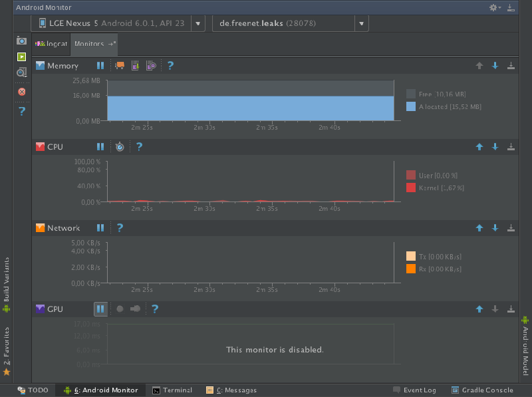Click the CPU User legend swatch
Viewport: 532px width, 397px height.
tap(411, 175)
